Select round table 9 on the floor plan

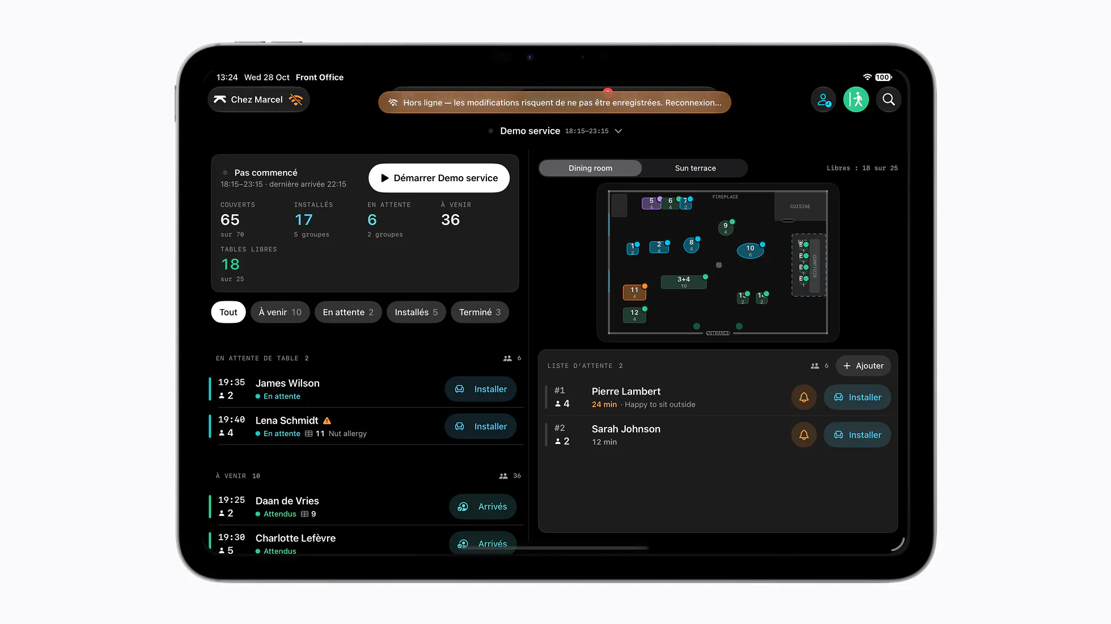726,228
